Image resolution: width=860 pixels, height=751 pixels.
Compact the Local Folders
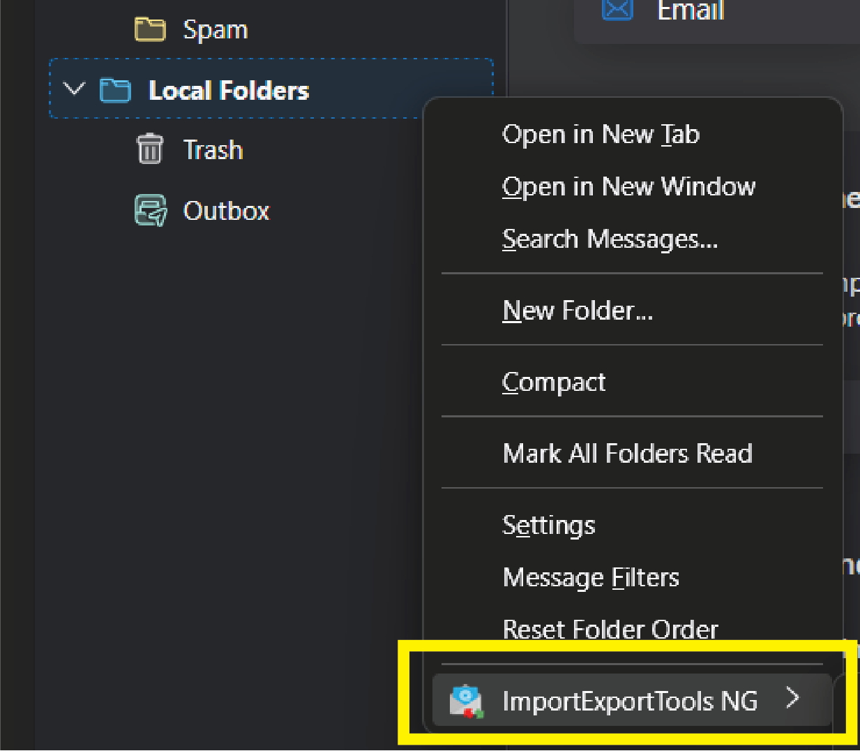click(x=554, y=381)
